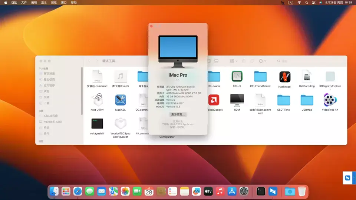The image size is (356, 200).
Task: Click the share icon in Finder toolbar
Action: (244, 61)
